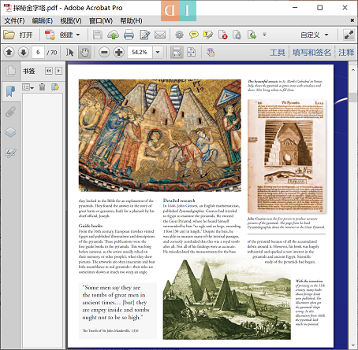This screenshot has width=358, height=350.
Task: Open the edit text and images tool
Action: click(145, 35)
